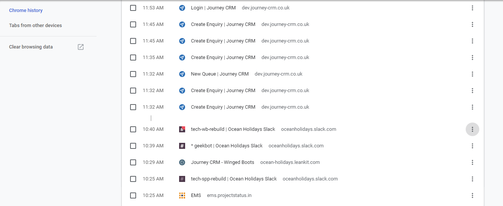Select the checkbox for the New Queue entry
Screen dimensions: 503x206
133,74
